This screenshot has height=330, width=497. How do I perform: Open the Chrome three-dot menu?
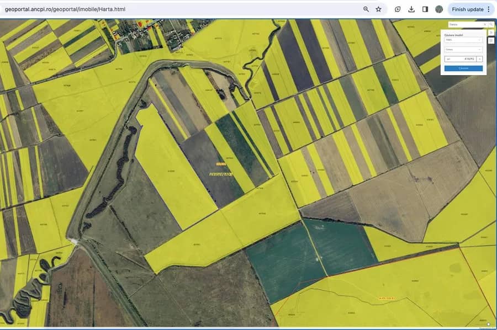[x=489, y=9]
